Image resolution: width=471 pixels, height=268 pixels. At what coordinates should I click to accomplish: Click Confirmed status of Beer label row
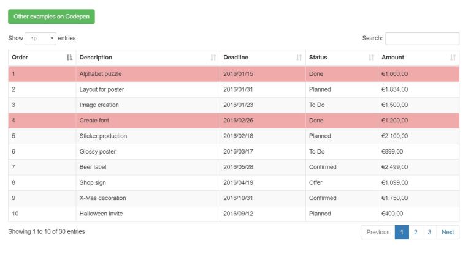point(323,167)
